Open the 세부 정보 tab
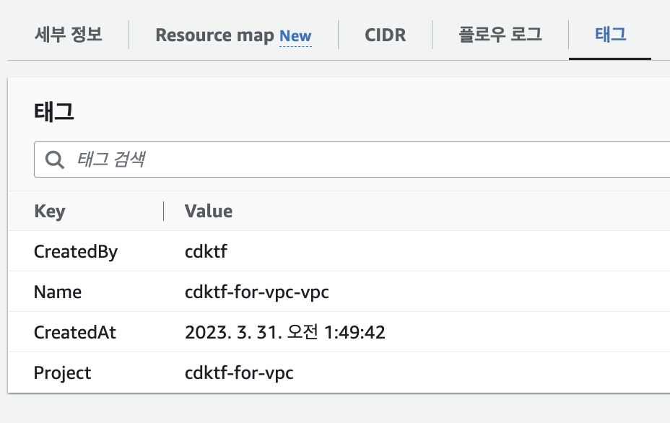This screenshot has height=423, width=670. coord(69,35)
